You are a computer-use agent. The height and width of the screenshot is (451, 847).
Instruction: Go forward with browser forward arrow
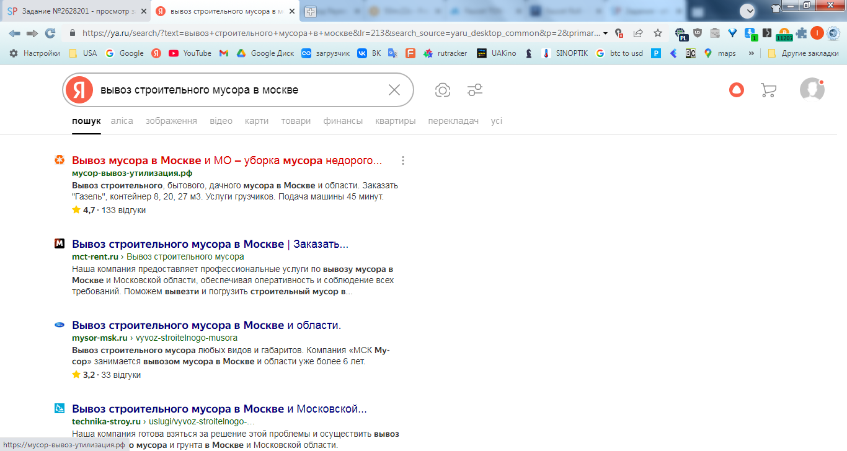pyautogui.click(x=32, y=33)
